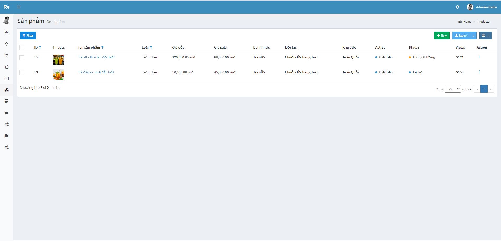Sort table by the ID column arrows

(x=40, y=47)
